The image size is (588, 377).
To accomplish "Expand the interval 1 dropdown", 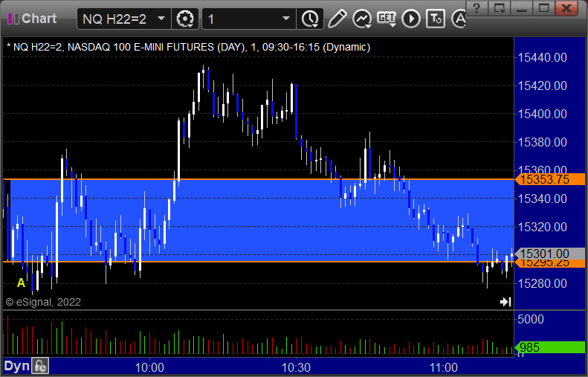I will pos(286,19).
